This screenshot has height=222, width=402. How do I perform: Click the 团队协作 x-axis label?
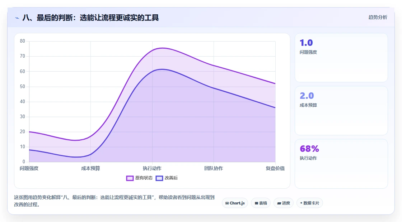point(214,168)
